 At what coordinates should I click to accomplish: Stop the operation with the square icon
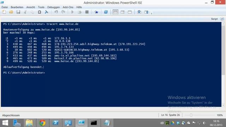tap(87, 12)
